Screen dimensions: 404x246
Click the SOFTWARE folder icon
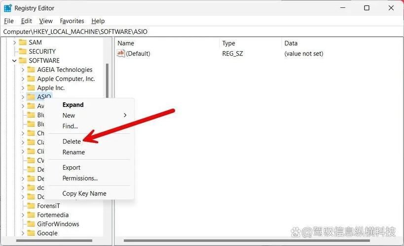click(x=23, y=61)
